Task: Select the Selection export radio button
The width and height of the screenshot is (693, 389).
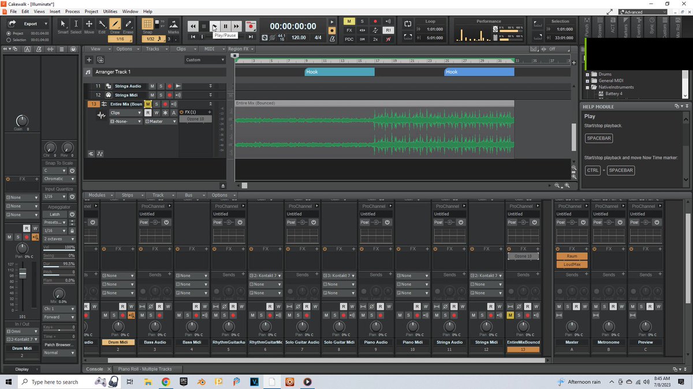Action: [x=8, y=40]
